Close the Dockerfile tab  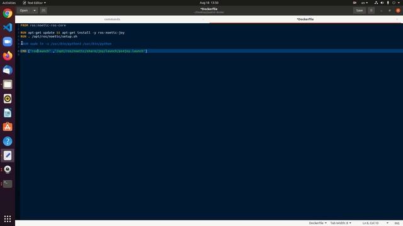point(397,19)
